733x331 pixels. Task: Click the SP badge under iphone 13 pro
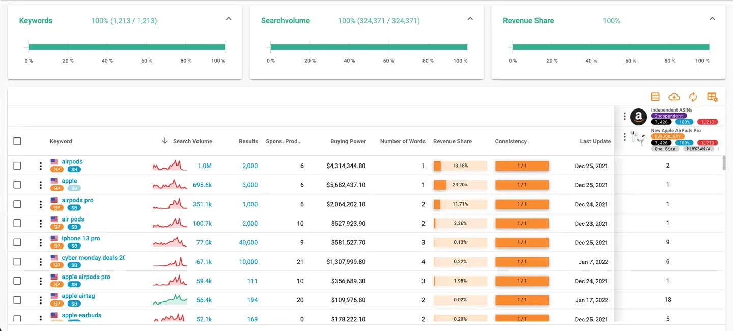click(57, 246)
